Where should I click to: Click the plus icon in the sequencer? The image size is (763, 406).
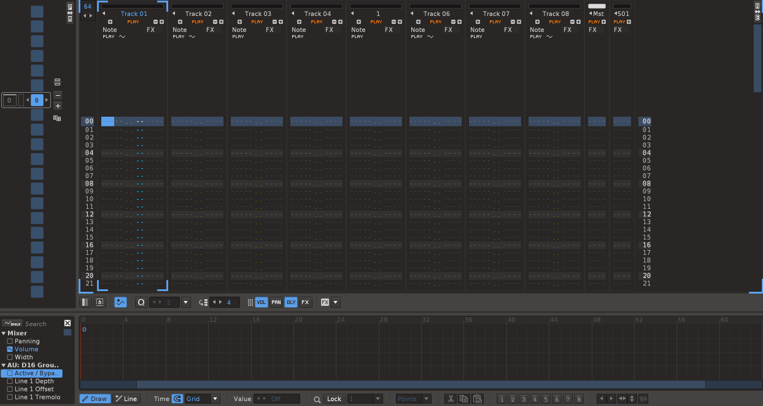click(x=58, y=106)
